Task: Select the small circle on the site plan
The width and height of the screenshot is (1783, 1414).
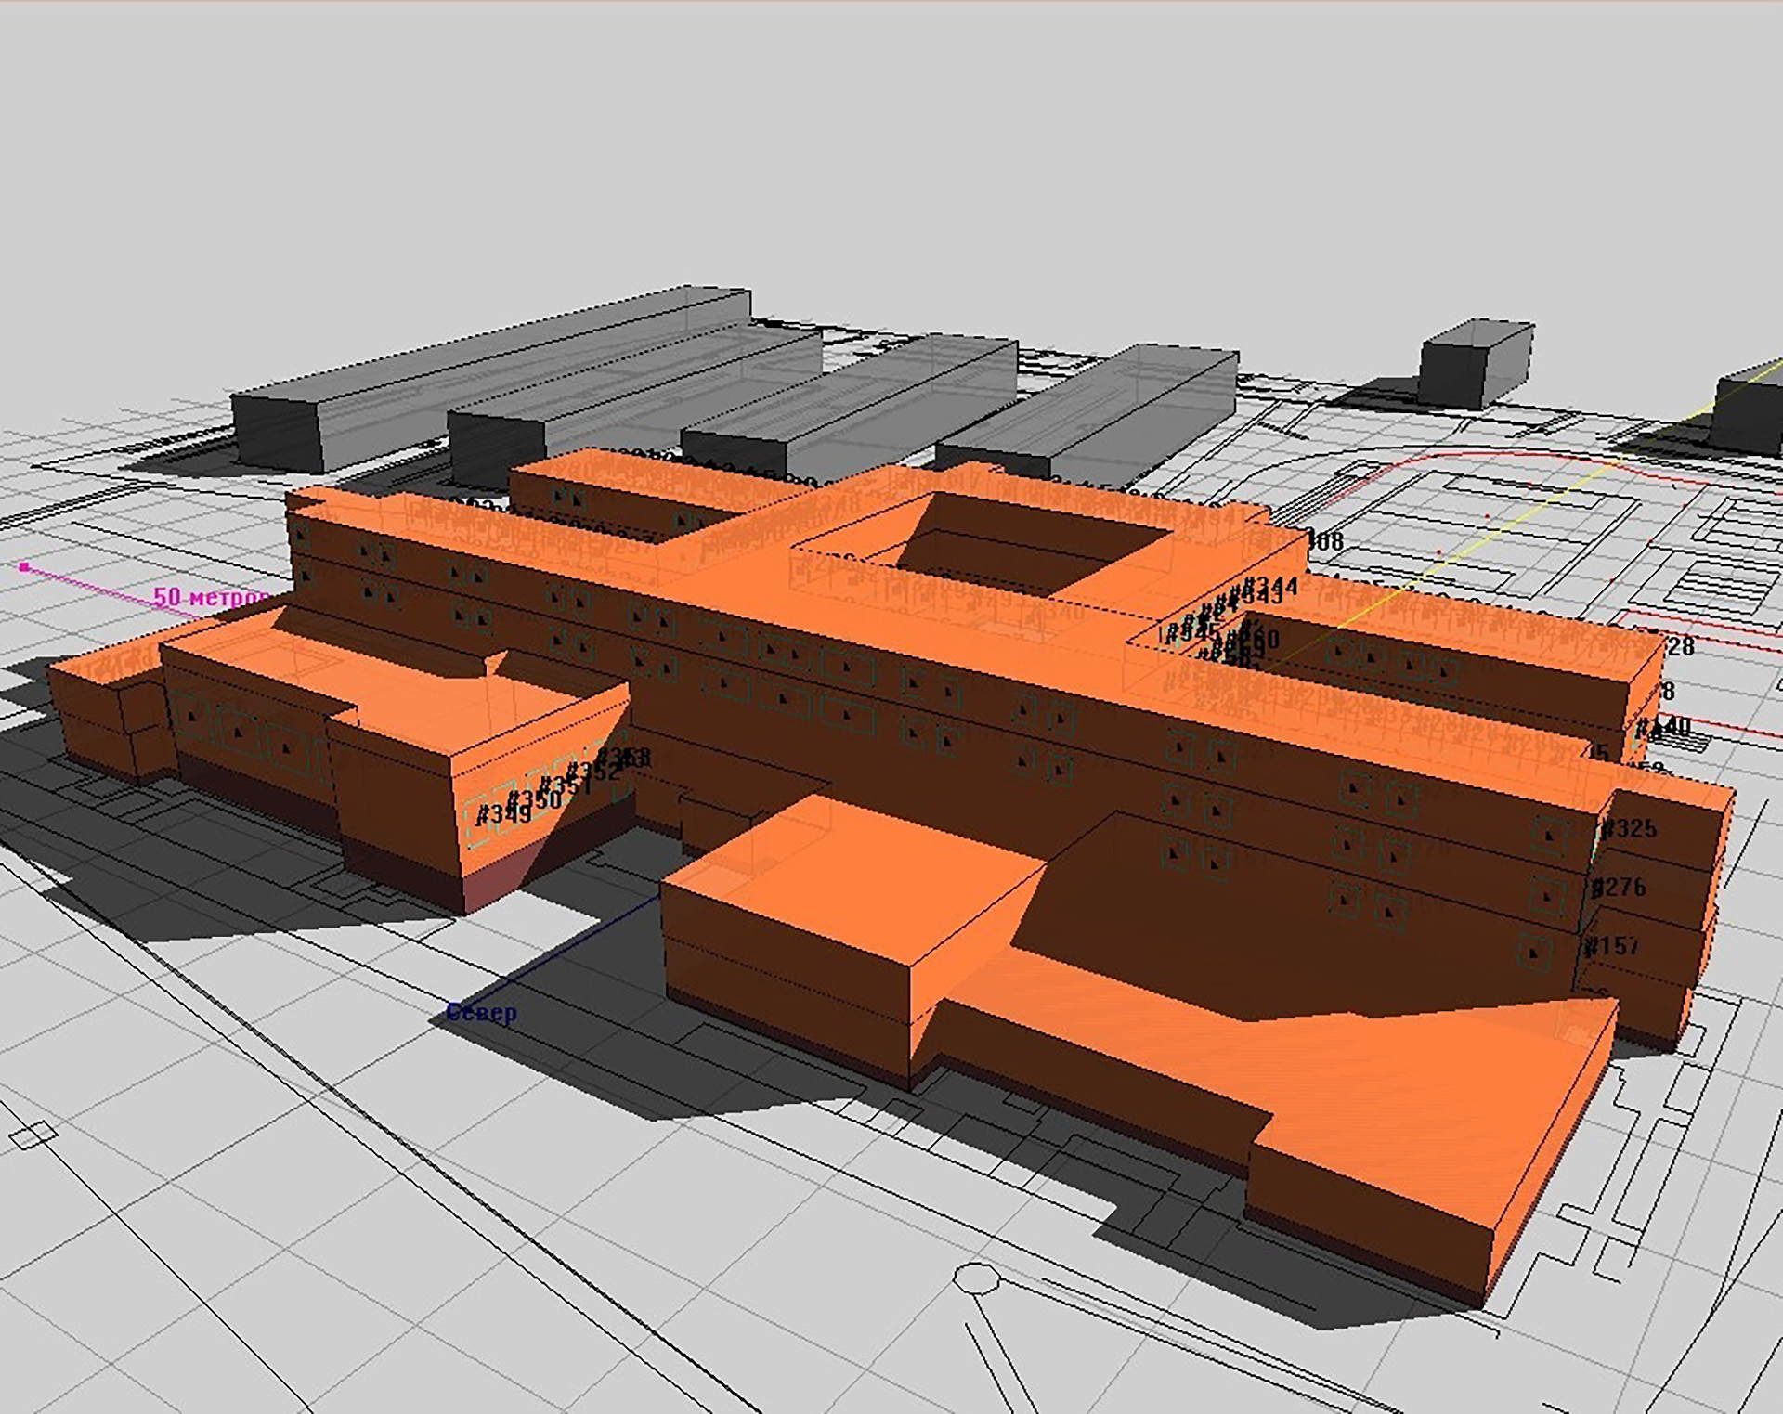Action: coord(976,1278)
